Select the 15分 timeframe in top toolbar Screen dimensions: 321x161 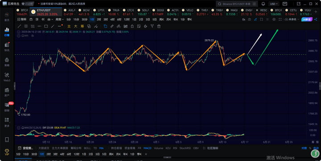[76, 20]
